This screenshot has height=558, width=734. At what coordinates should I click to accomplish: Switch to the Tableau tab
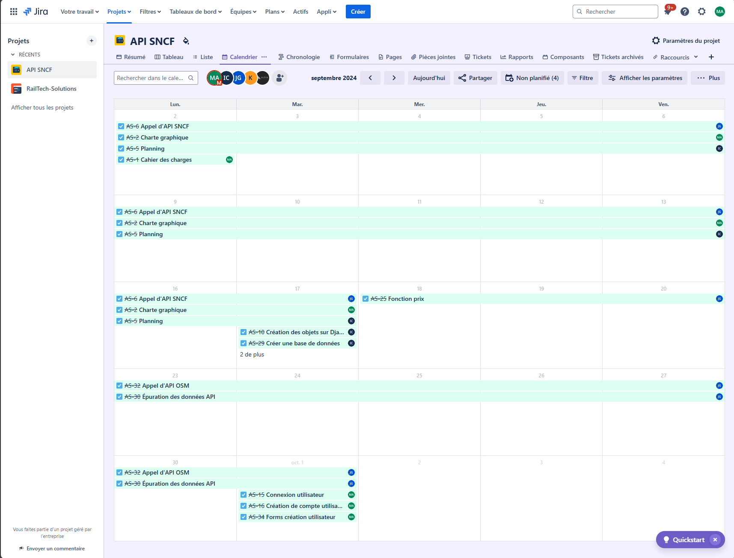[169, 57]
